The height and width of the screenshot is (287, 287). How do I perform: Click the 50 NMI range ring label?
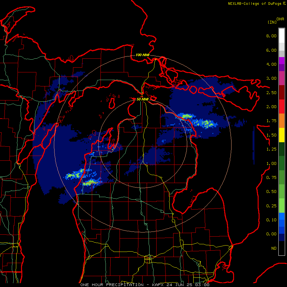pyautogui.click(x=143, y=99)
